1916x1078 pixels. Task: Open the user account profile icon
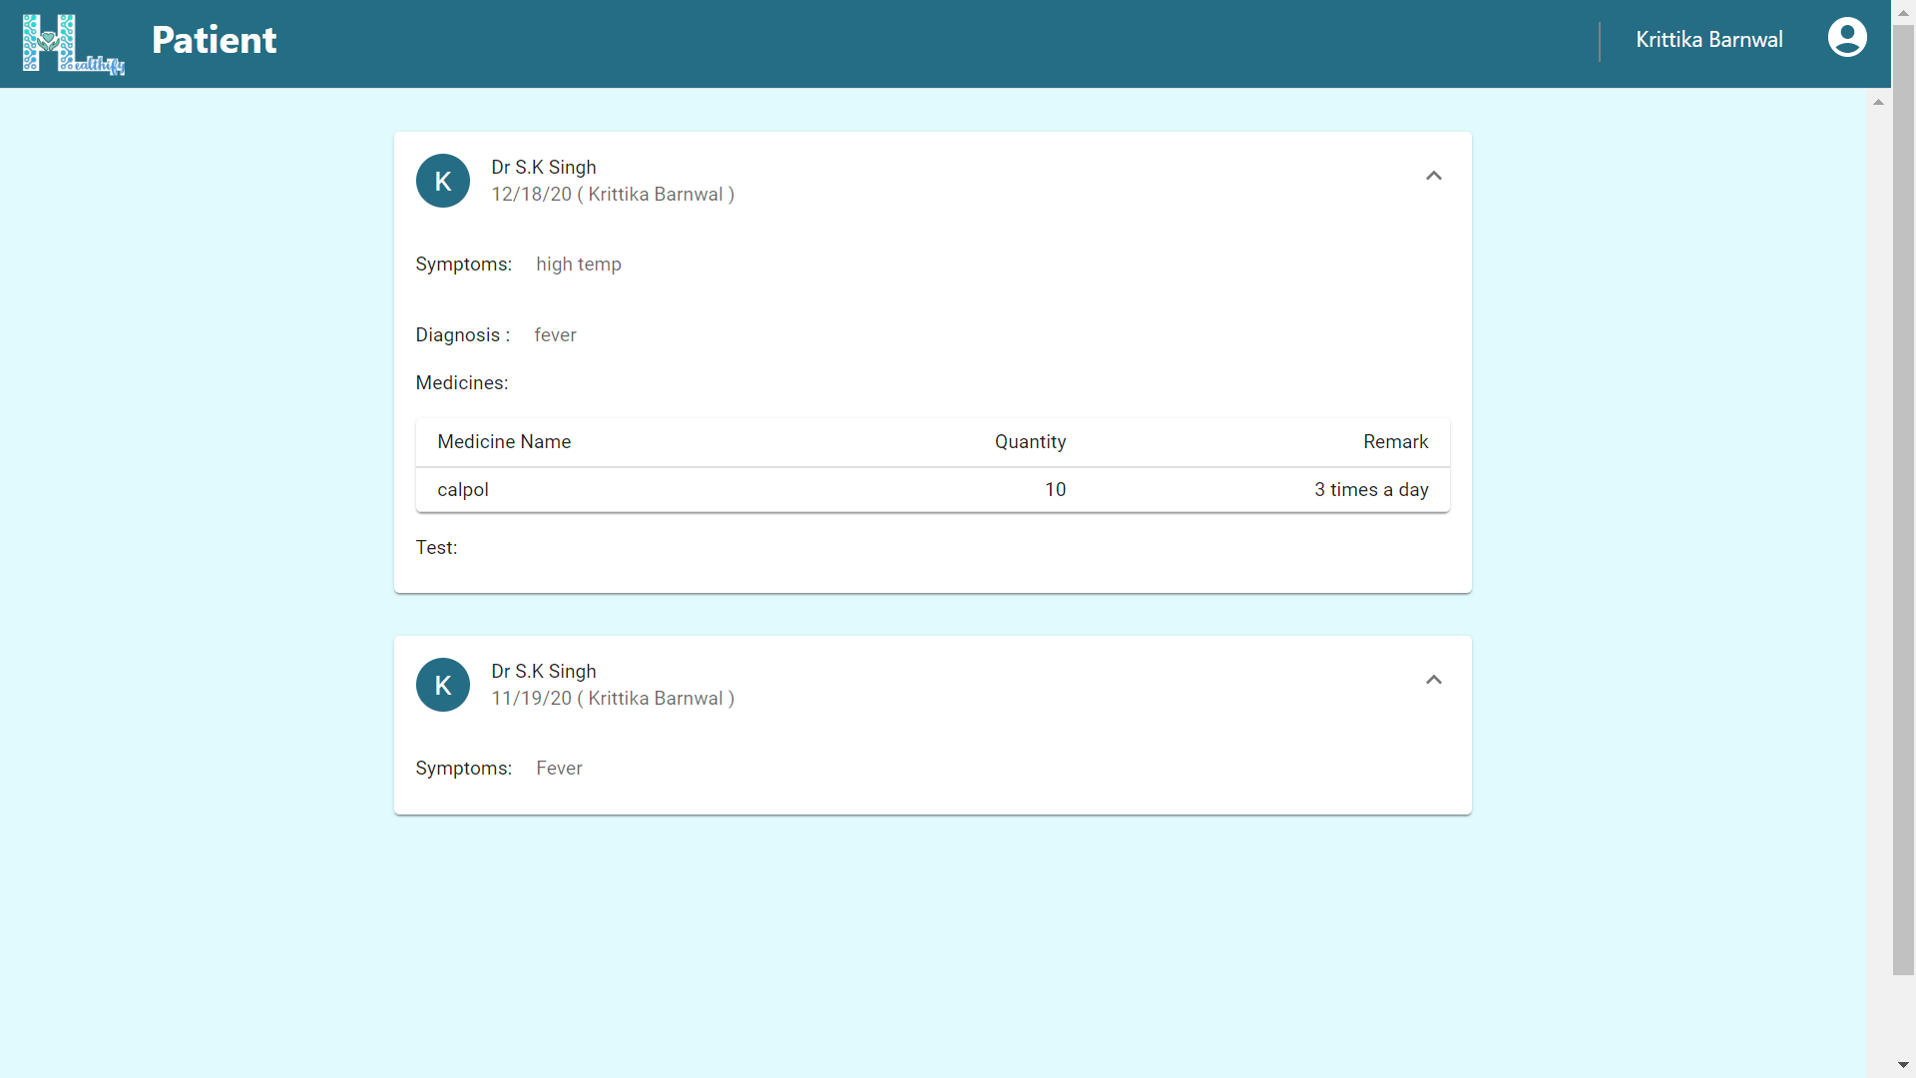(1846, 39)
